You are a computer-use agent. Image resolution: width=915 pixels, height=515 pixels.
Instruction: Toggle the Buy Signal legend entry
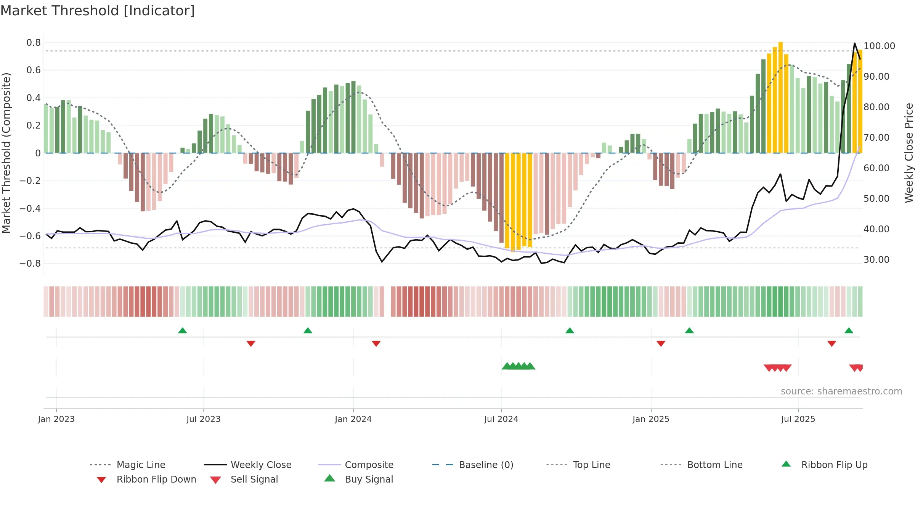pyautogui.click(x=358, y=479)
